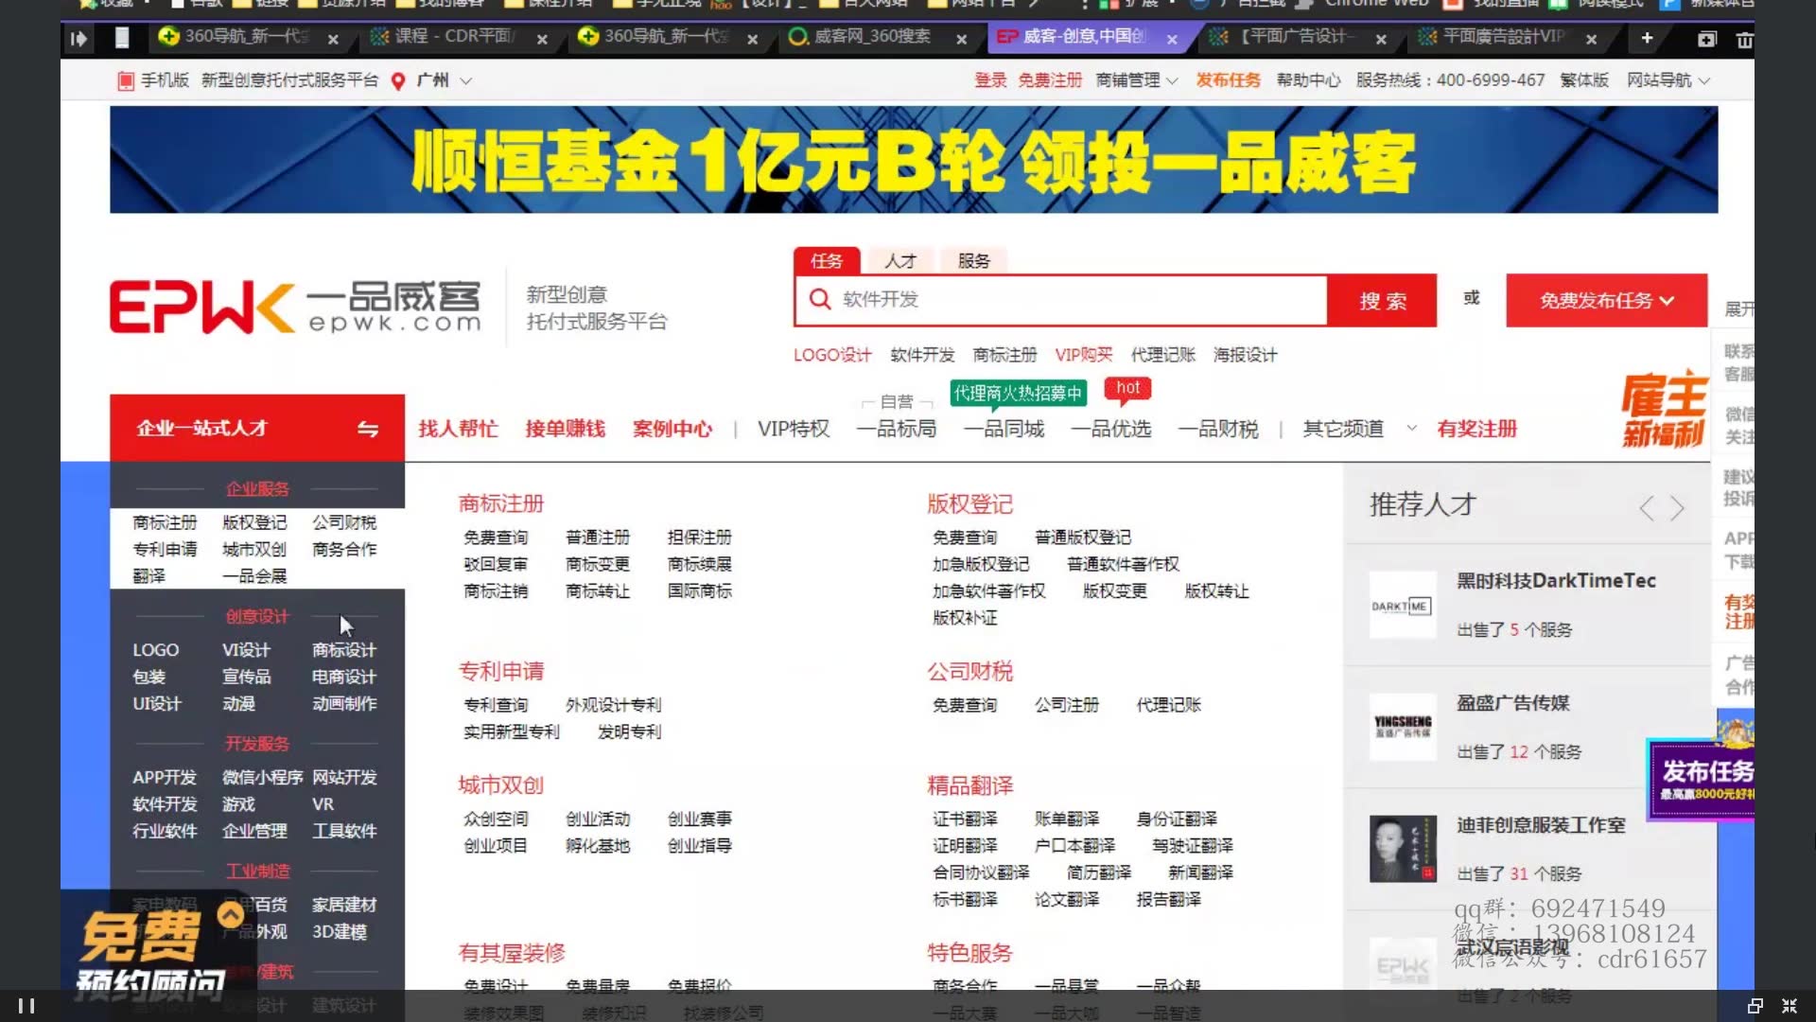This screenshot has width=1816, height=1022.
Task: Click the 手机版 phone icon
Action: click(125, 80)
